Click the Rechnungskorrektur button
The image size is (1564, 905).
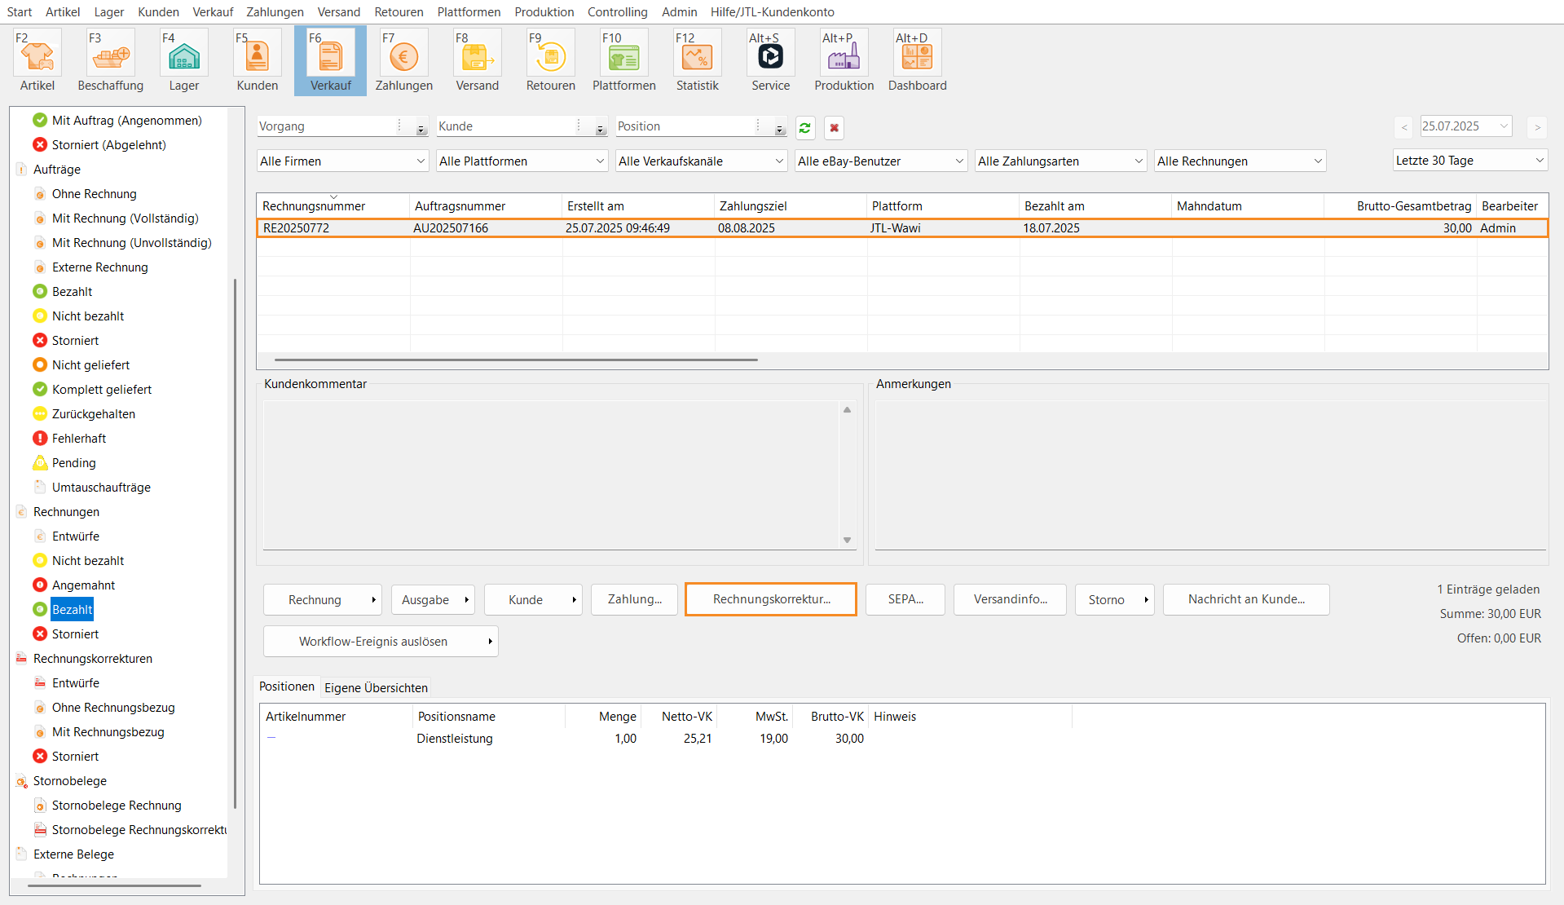(771, 599)
